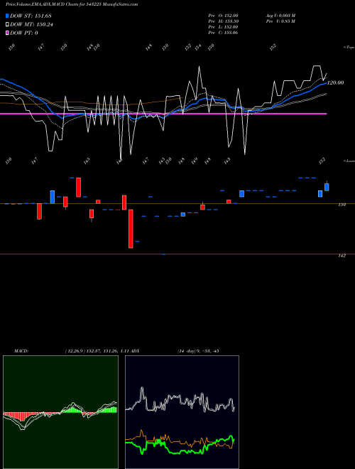The height and width of the screenshot is (469, 355).
Task: Click the '150' price level label
Action: (x=342, y=205)
